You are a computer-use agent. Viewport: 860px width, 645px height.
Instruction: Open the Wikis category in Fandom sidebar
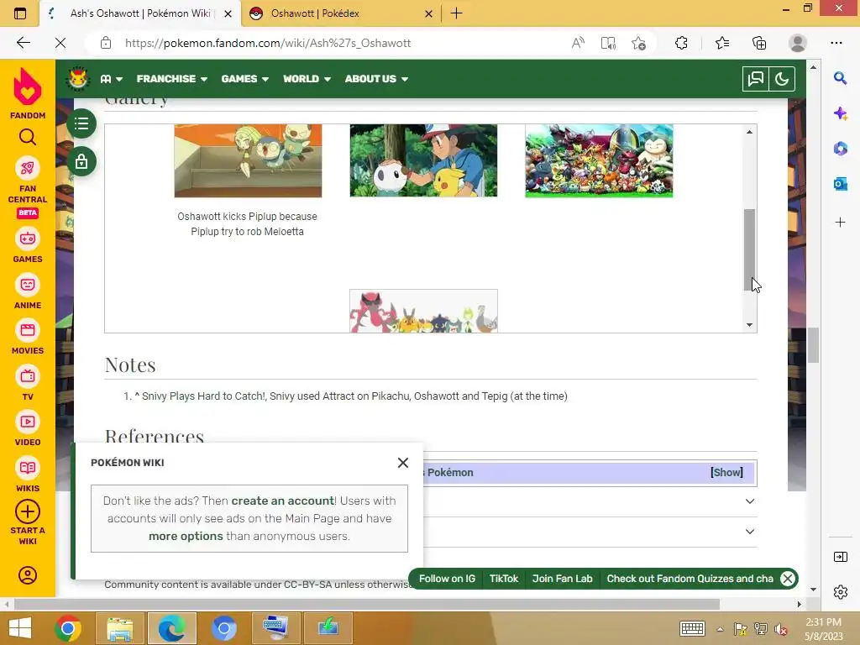click(x=28, y=475)
